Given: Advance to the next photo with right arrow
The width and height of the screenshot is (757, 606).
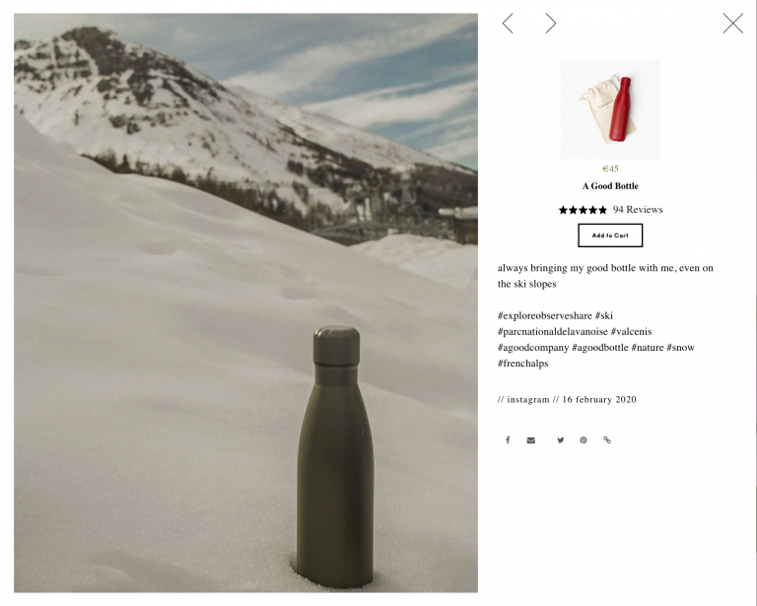Looking at the screenshot, I should pyautogui.click(x=551, y=24).
